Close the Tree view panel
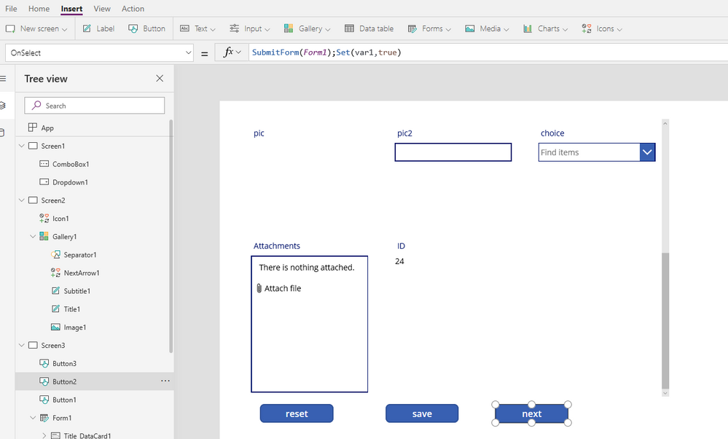Screen dimensions: 728x439 click(x=160, y=79)
